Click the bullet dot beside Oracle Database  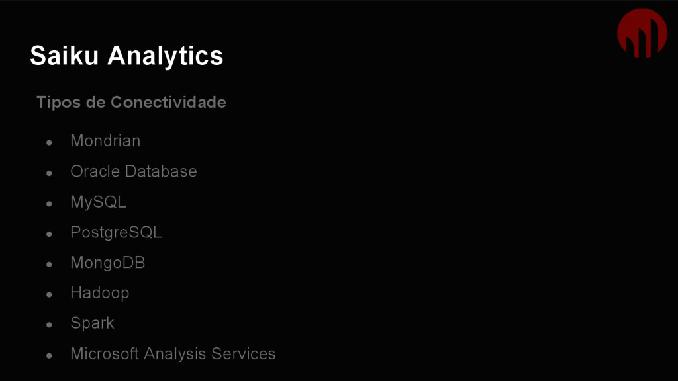coord(49,173)
